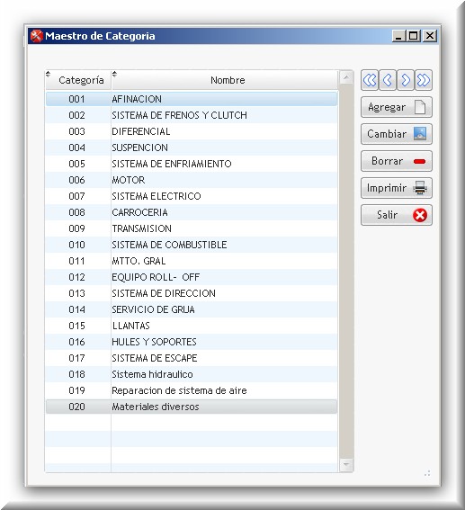Image resolution: width=465 pixels, height=510 pixels.
Task: Select row 001 AFINACION
Action: click(x=192, y=99)
